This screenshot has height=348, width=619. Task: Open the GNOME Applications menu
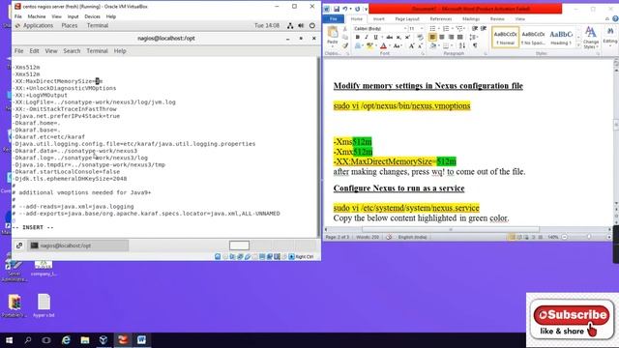pyautogui.click(x=38, y=26)
